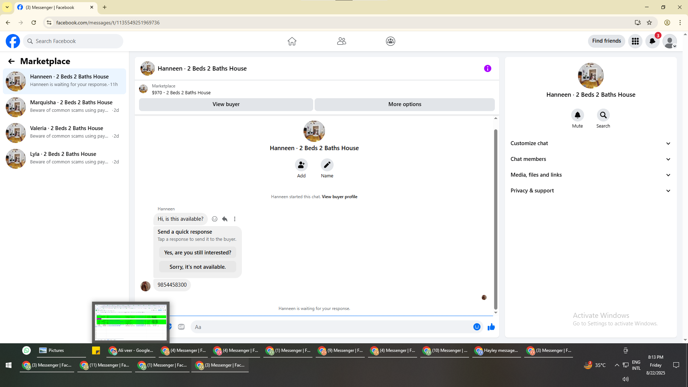React to 'Hi, is this available?' message

click(x=214, y=219)
